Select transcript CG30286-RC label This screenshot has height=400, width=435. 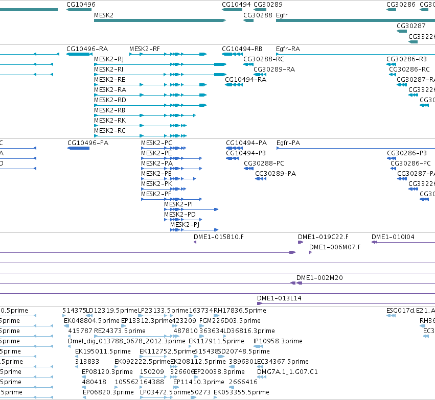click(409, 69)
